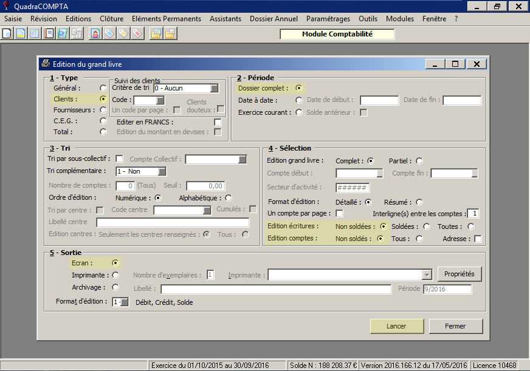
Task: Open the Code centre dropdown
Action: (x=207, y=210)
